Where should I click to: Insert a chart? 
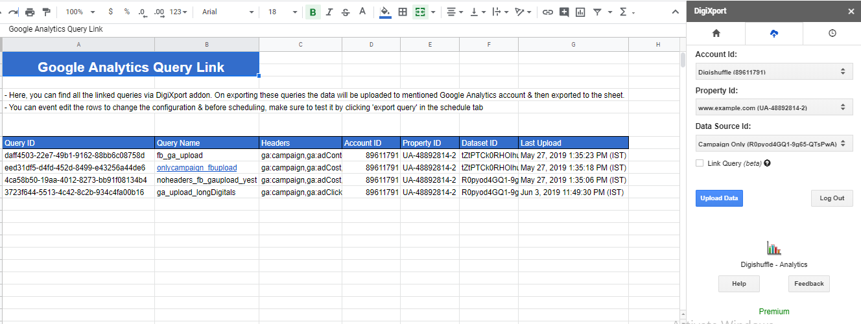pos(580,12)
